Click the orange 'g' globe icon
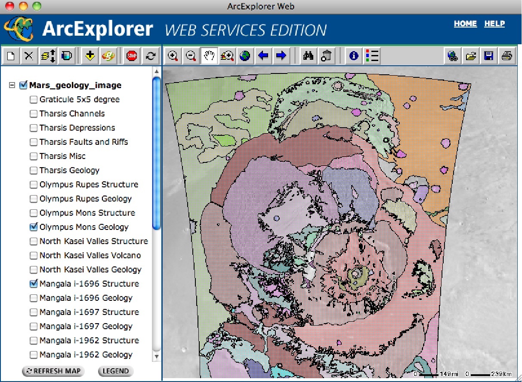Image resolution: width=522 pixels, height=382 pixels. [108, 56]
